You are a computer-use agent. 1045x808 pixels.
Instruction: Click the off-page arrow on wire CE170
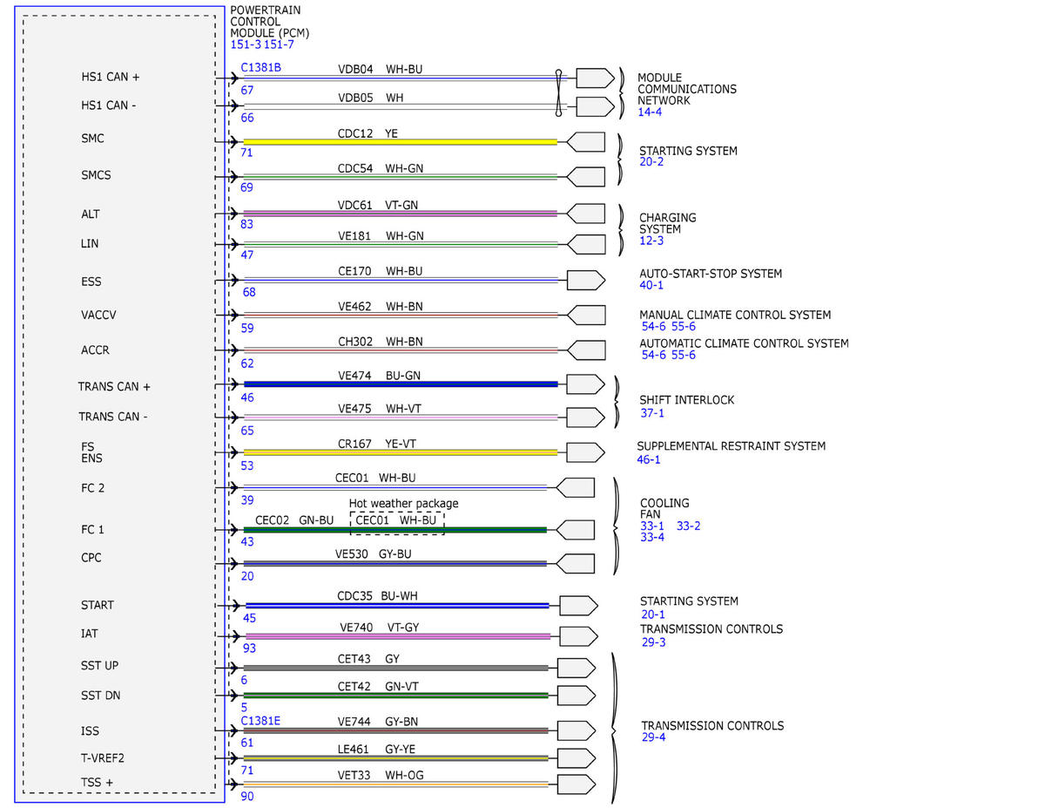coord(585,280)
